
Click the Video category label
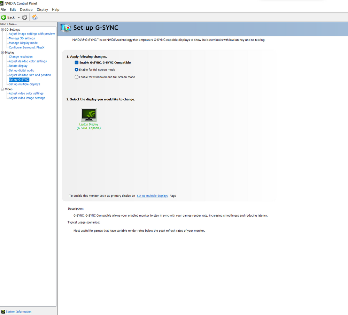[9, 89]
